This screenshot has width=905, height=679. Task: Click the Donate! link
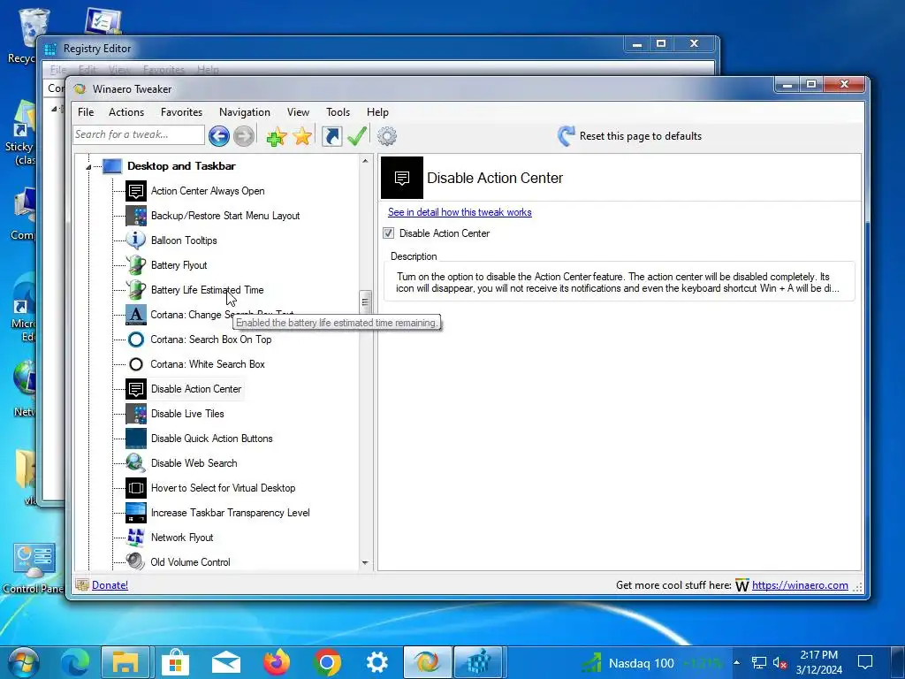click(110, 585)
